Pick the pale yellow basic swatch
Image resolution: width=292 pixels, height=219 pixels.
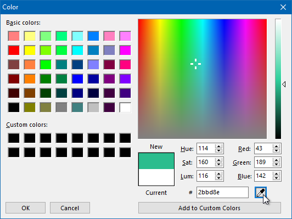click(x=30, y=36)
